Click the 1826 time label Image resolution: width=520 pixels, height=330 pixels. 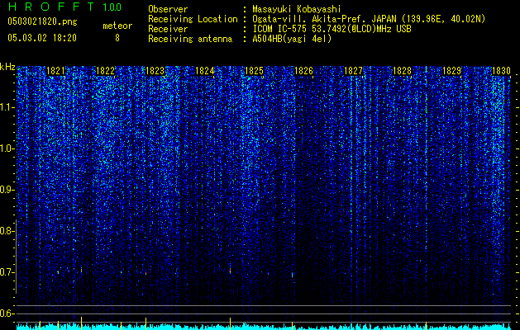[303, 71]
